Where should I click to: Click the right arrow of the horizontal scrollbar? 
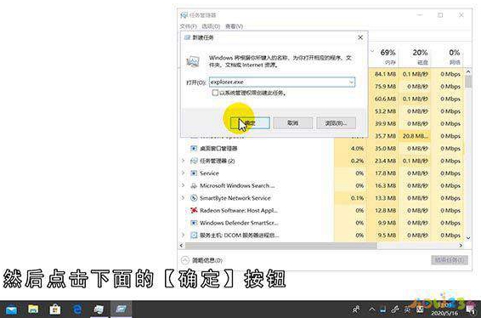tap(461, 245)
